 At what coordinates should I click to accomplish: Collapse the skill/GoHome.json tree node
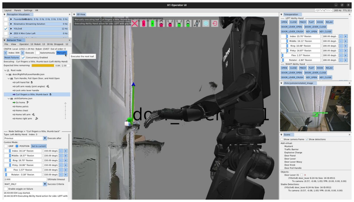point(9,99)
